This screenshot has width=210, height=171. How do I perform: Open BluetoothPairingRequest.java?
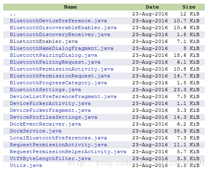pyautogui.click(x=55, y=62)
